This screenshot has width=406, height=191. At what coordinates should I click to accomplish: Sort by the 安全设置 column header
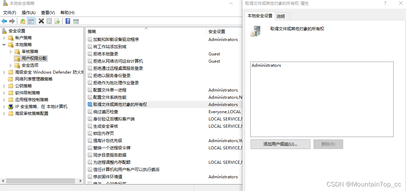(x=224, y=32)
